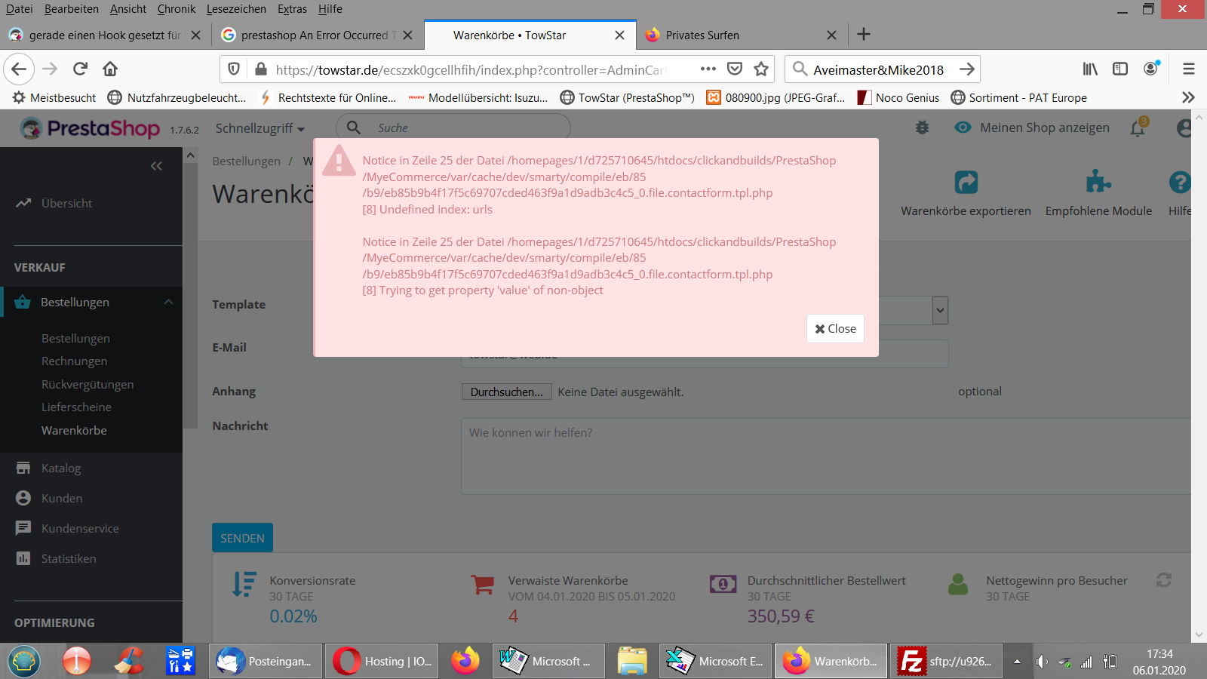Reload the current page
The width and height of the screenshot is (1207, 679).
click(80, 69)
